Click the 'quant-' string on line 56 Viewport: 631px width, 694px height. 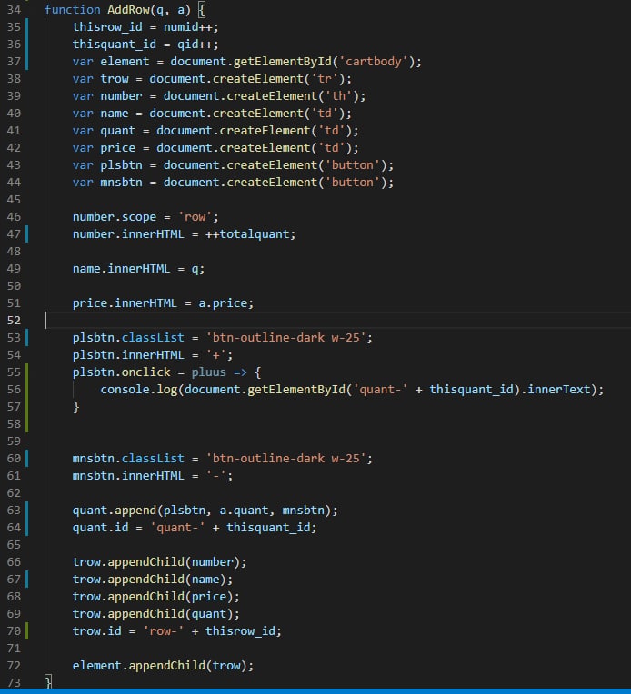click(x=381, y=390)
